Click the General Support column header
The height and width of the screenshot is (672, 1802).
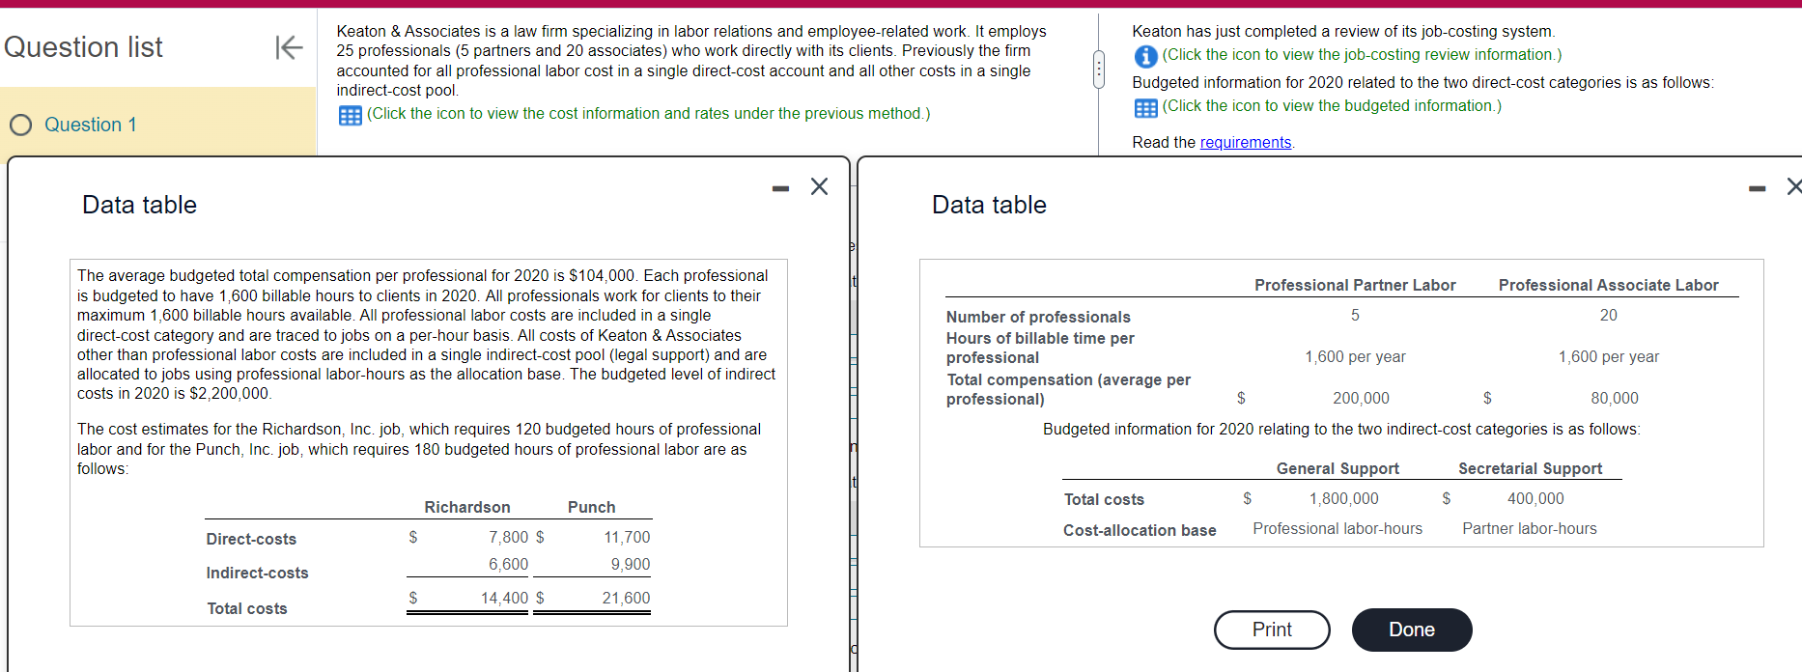[1337, 468]
